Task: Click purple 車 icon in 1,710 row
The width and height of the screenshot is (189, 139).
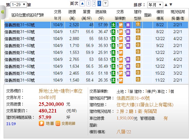Action: [x=128, y=46]
